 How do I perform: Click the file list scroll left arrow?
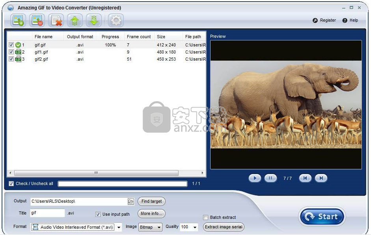tap(10, 173)
